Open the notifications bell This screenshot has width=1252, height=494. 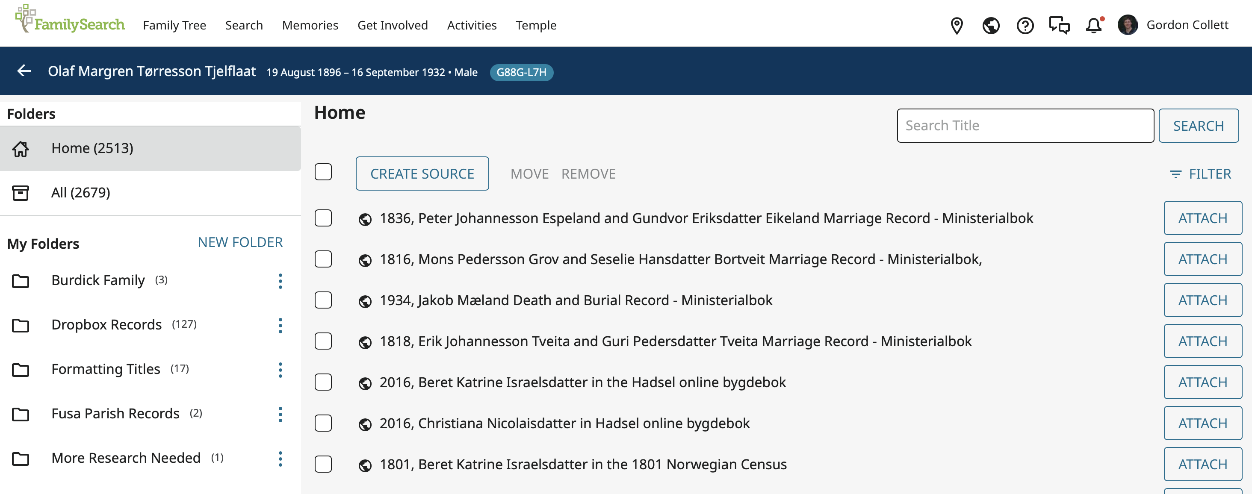click(1093, 25)
